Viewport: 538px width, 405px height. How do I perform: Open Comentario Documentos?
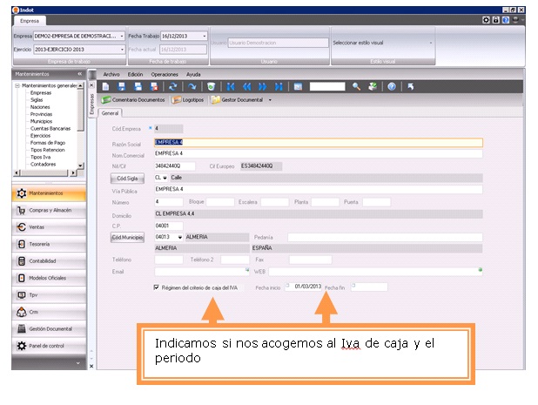click(x=133, y=100)
